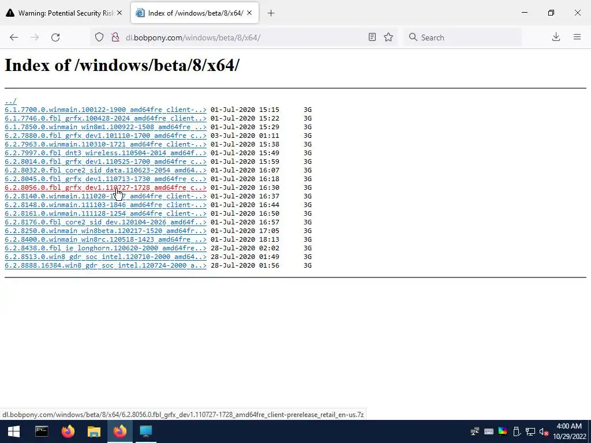Open the network status tray icon
591x443 pixels.
[530, 431]
